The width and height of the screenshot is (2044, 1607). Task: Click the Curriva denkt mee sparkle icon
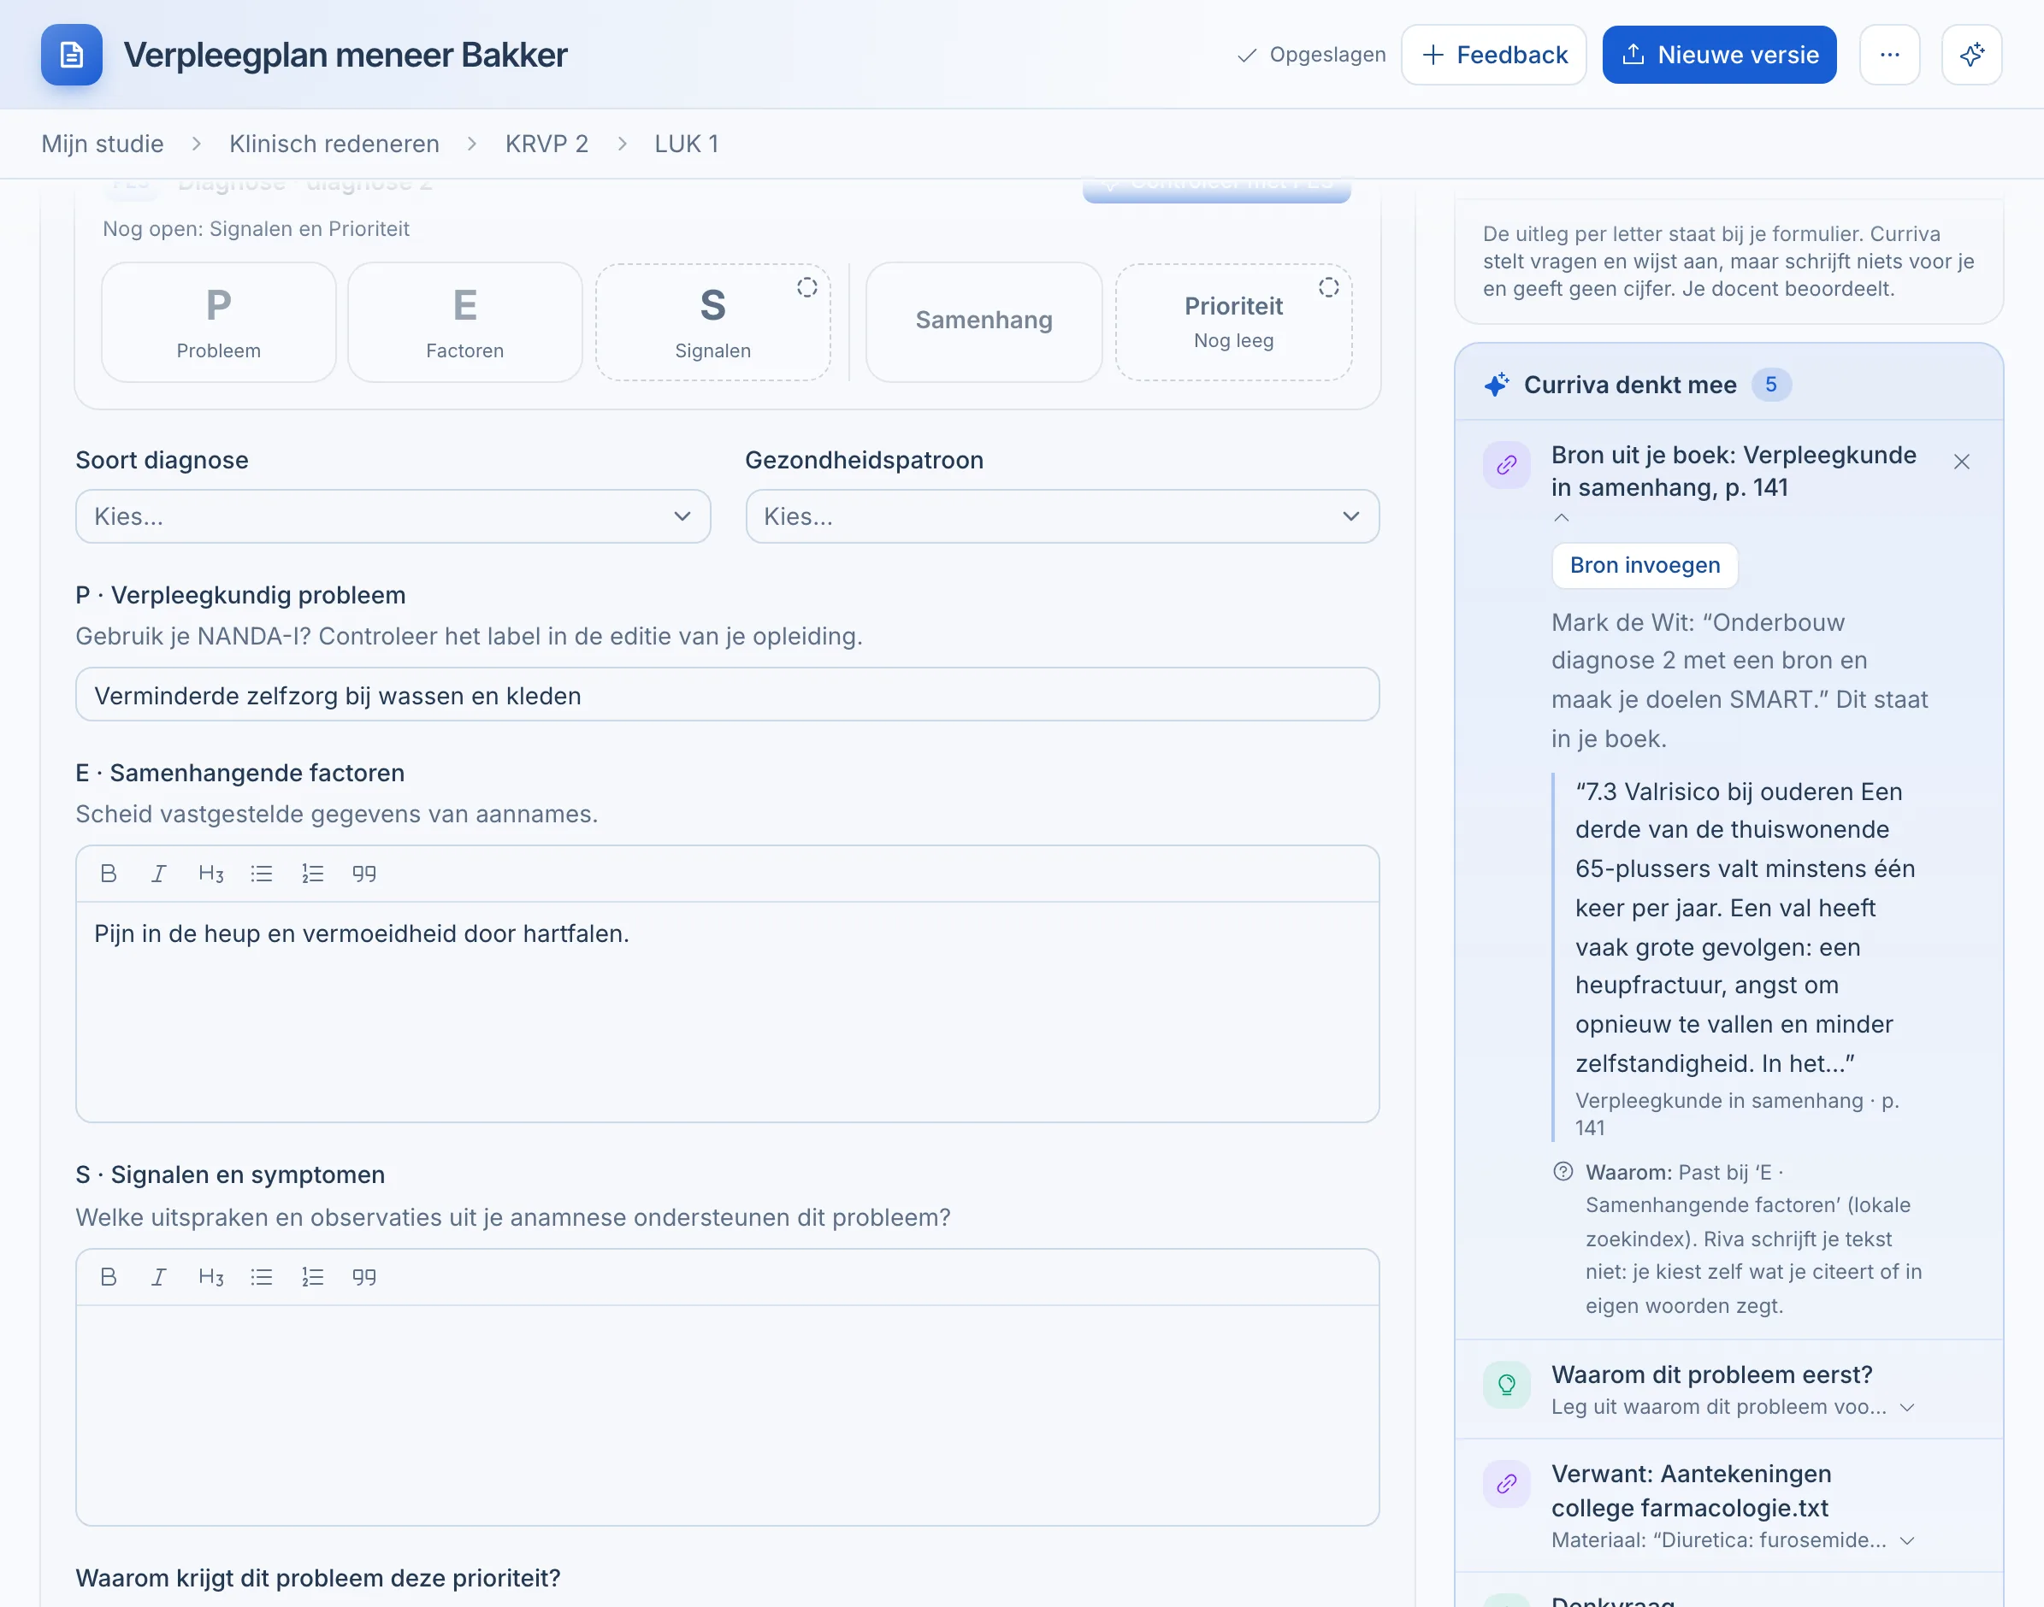tap(1497, 384)
